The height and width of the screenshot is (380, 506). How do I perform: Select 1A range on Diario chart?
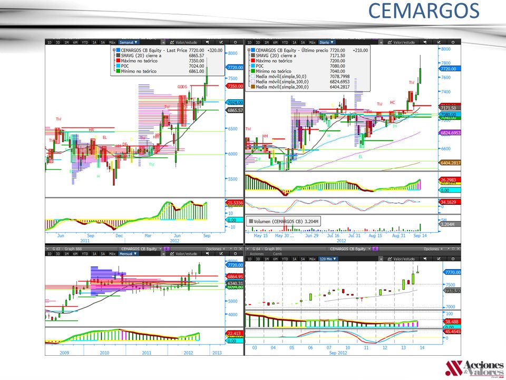(294, 42)
